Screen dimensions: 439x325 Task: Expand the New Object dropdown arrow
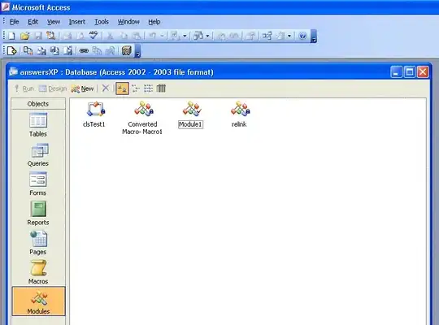pyautogui.click(x=289, y=36)
